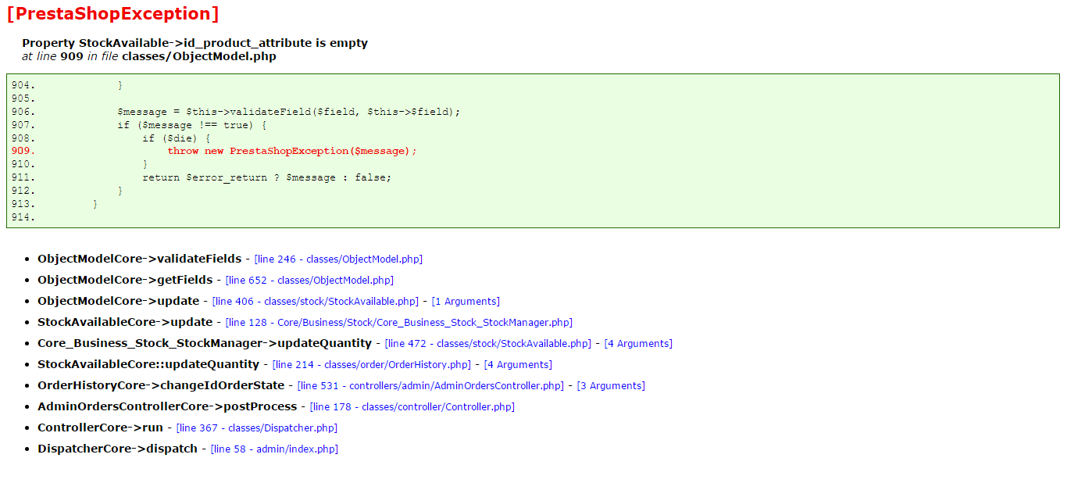Click code line 906 with validateField call
1067x483 pixels.
coord(289,112)
